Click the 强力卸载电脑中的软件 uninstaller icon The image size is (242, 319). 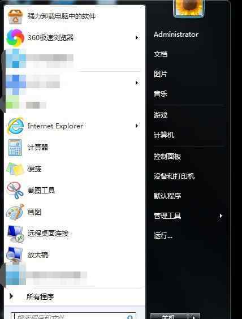[x=15, y=16]
